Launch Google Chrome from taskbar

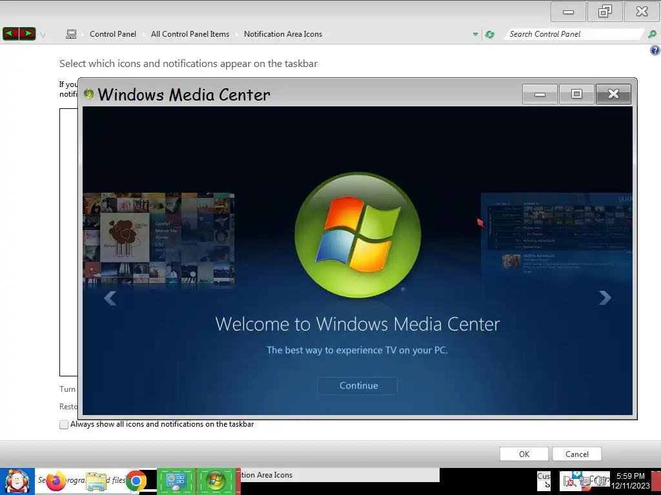[x=136, y=481]
